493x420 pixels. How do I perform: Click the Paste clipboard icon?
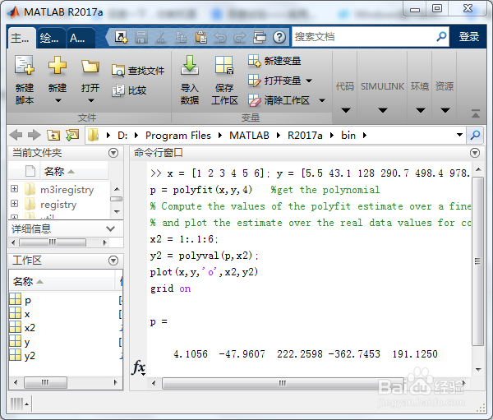(x=200, y=38)
